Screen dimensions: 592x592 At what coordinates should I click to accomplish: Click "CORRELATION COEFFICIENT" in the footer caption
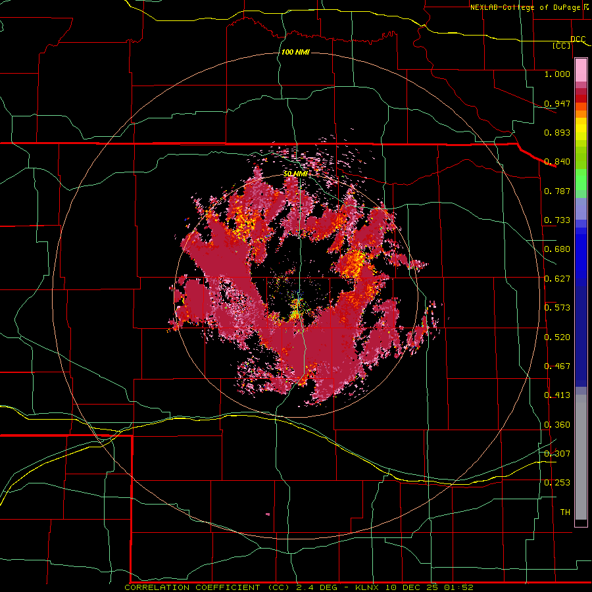[193, 587]
